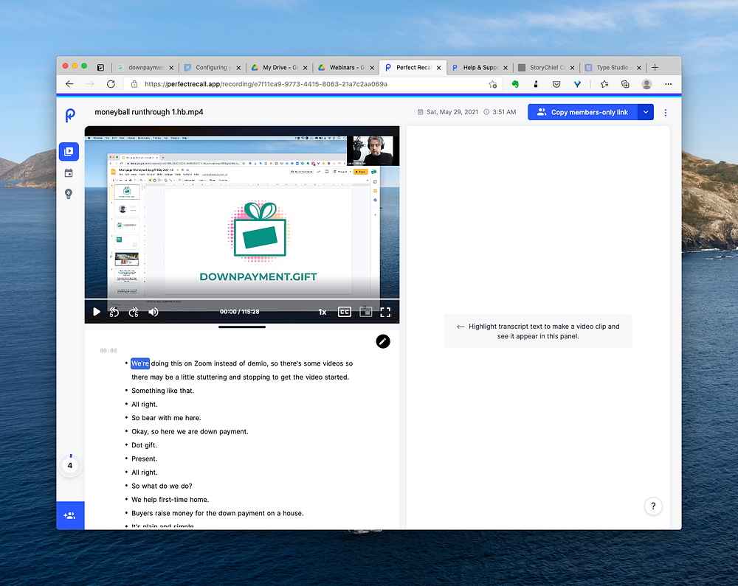Click the highlighted word We're in transcript
The height and width of the screenshot is (586, 738).
tap(140, 363)
